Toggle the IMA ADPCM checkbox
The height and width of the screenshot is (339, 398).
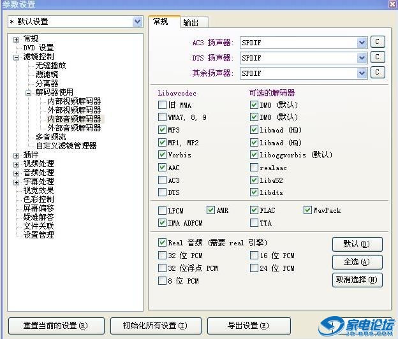162,222
